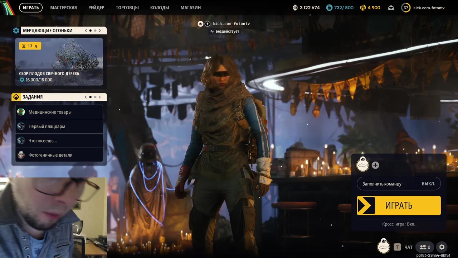Open the КОЛОДЫ tab
The image size is (458, 258).
pyautogui.click(x=160, y=8)
